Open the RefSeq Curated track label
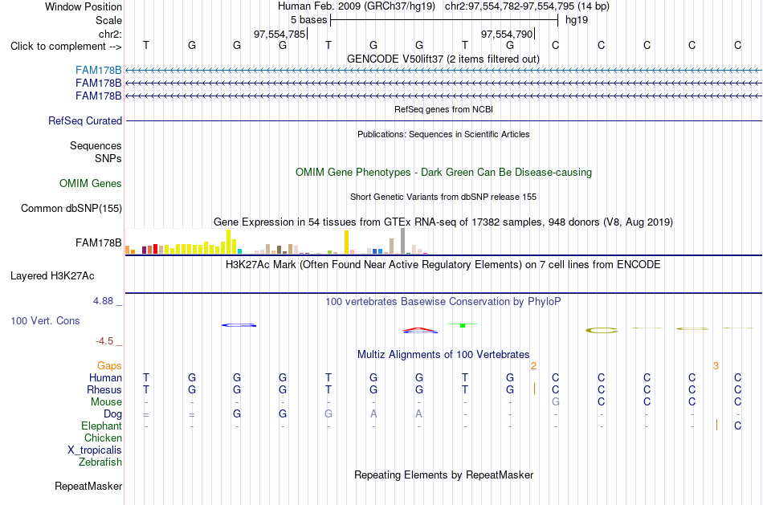Screen dimensions: 763x505 tap(85, 120)
